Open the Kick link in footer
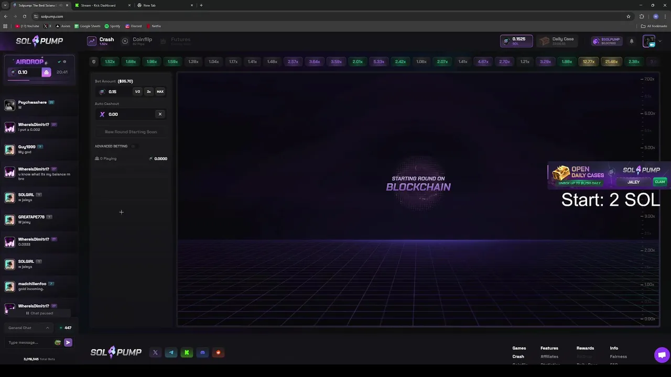Screen dimensions: 671x377 pyautogui.click(x=187, y=352)
